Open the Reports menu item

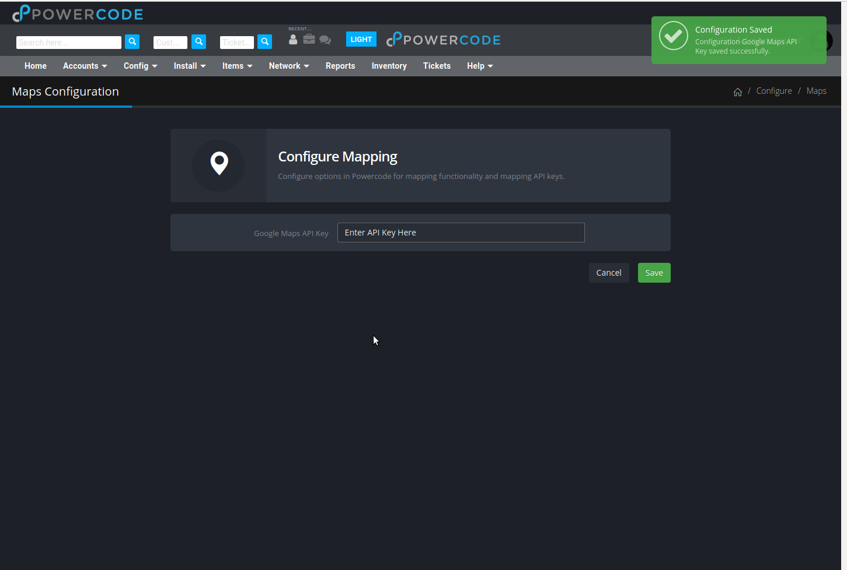(340, 66)
